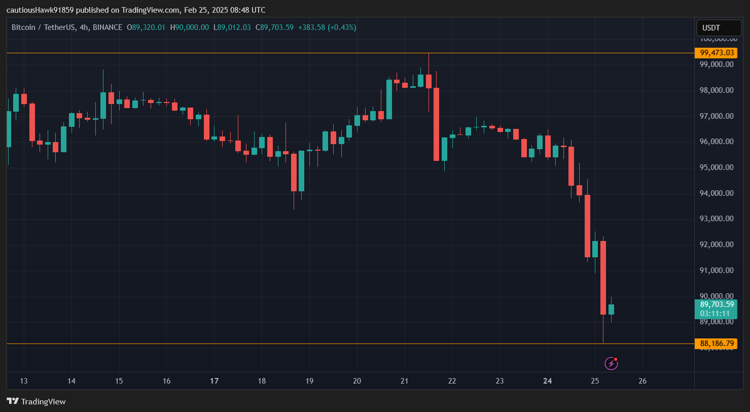
Task: Select the 99,473.03 price level label
Action: (x=716, y=52)
